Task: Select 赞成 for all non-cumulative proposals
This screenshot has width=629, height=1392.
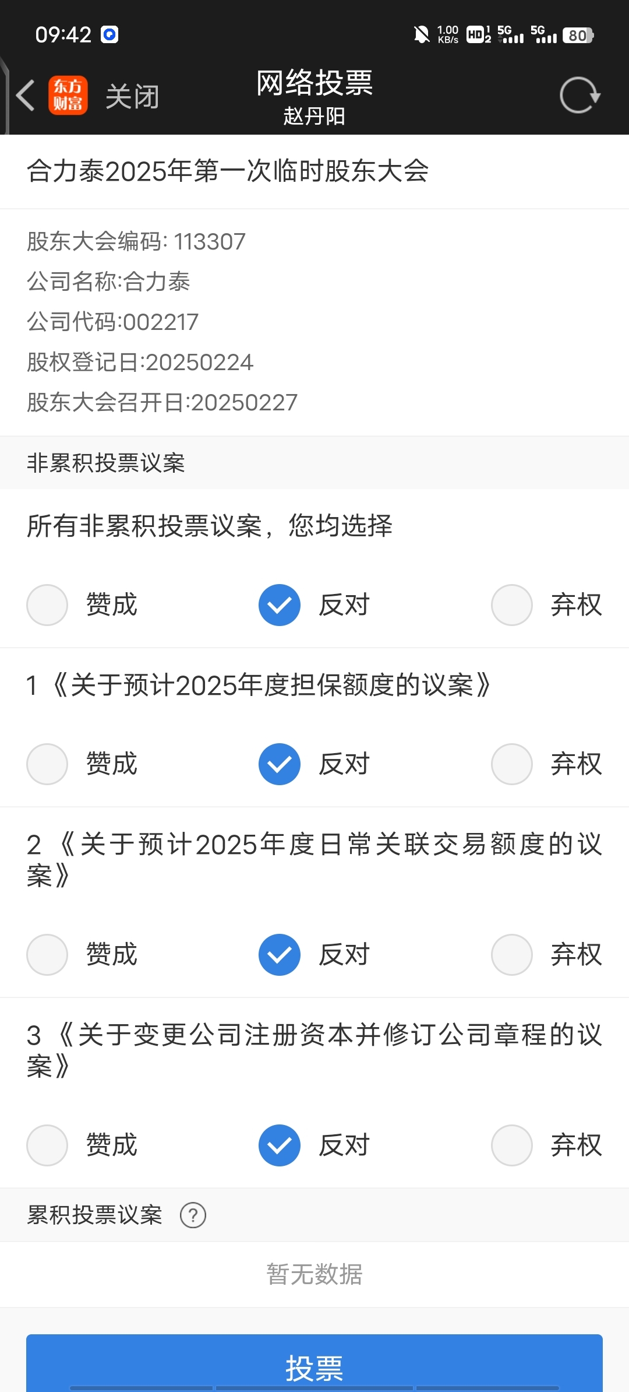Action: pyautogui.click(x=47, y=605)
